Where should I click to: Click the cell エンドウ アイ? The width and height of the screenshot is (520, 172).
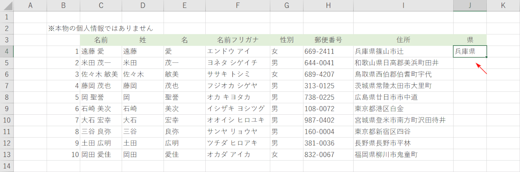coord(238,51)
